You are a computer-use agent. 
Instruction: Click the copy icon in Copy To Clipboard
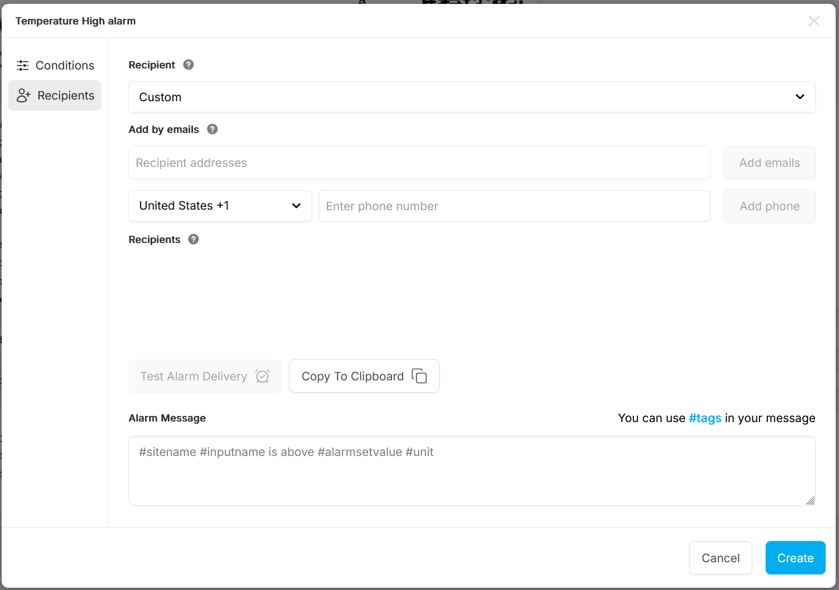tap(419, 376)
